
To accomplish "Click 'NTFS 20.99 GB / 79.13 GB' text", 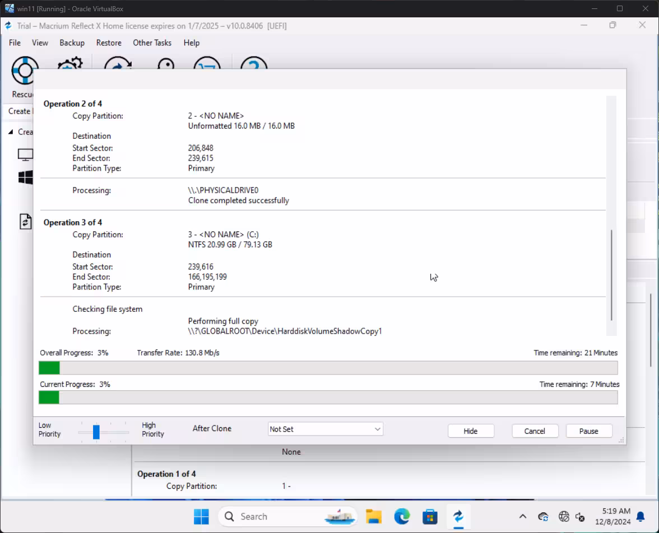I will (x=230, y=245).
